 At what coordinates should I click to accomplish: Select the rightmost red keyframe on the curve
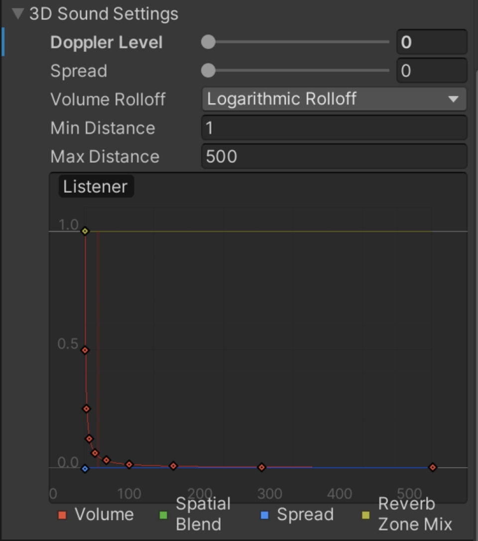tap(432, 467)
